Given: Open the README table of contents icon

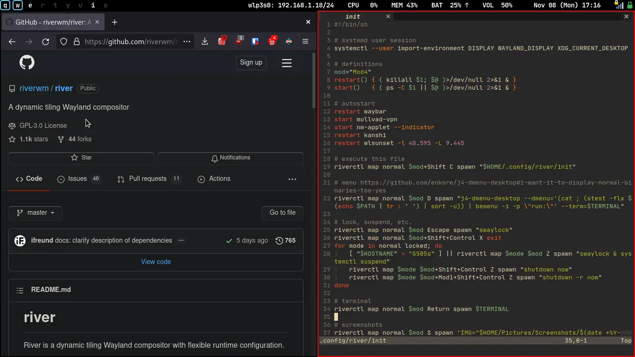Looking at the screenshot, I should [20, 290].
